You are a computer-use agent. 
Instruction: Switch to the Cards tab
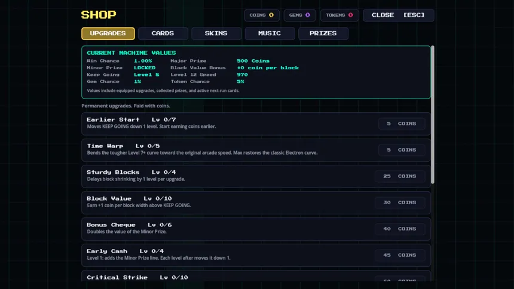pyautogui.click(x=163, y=33)
